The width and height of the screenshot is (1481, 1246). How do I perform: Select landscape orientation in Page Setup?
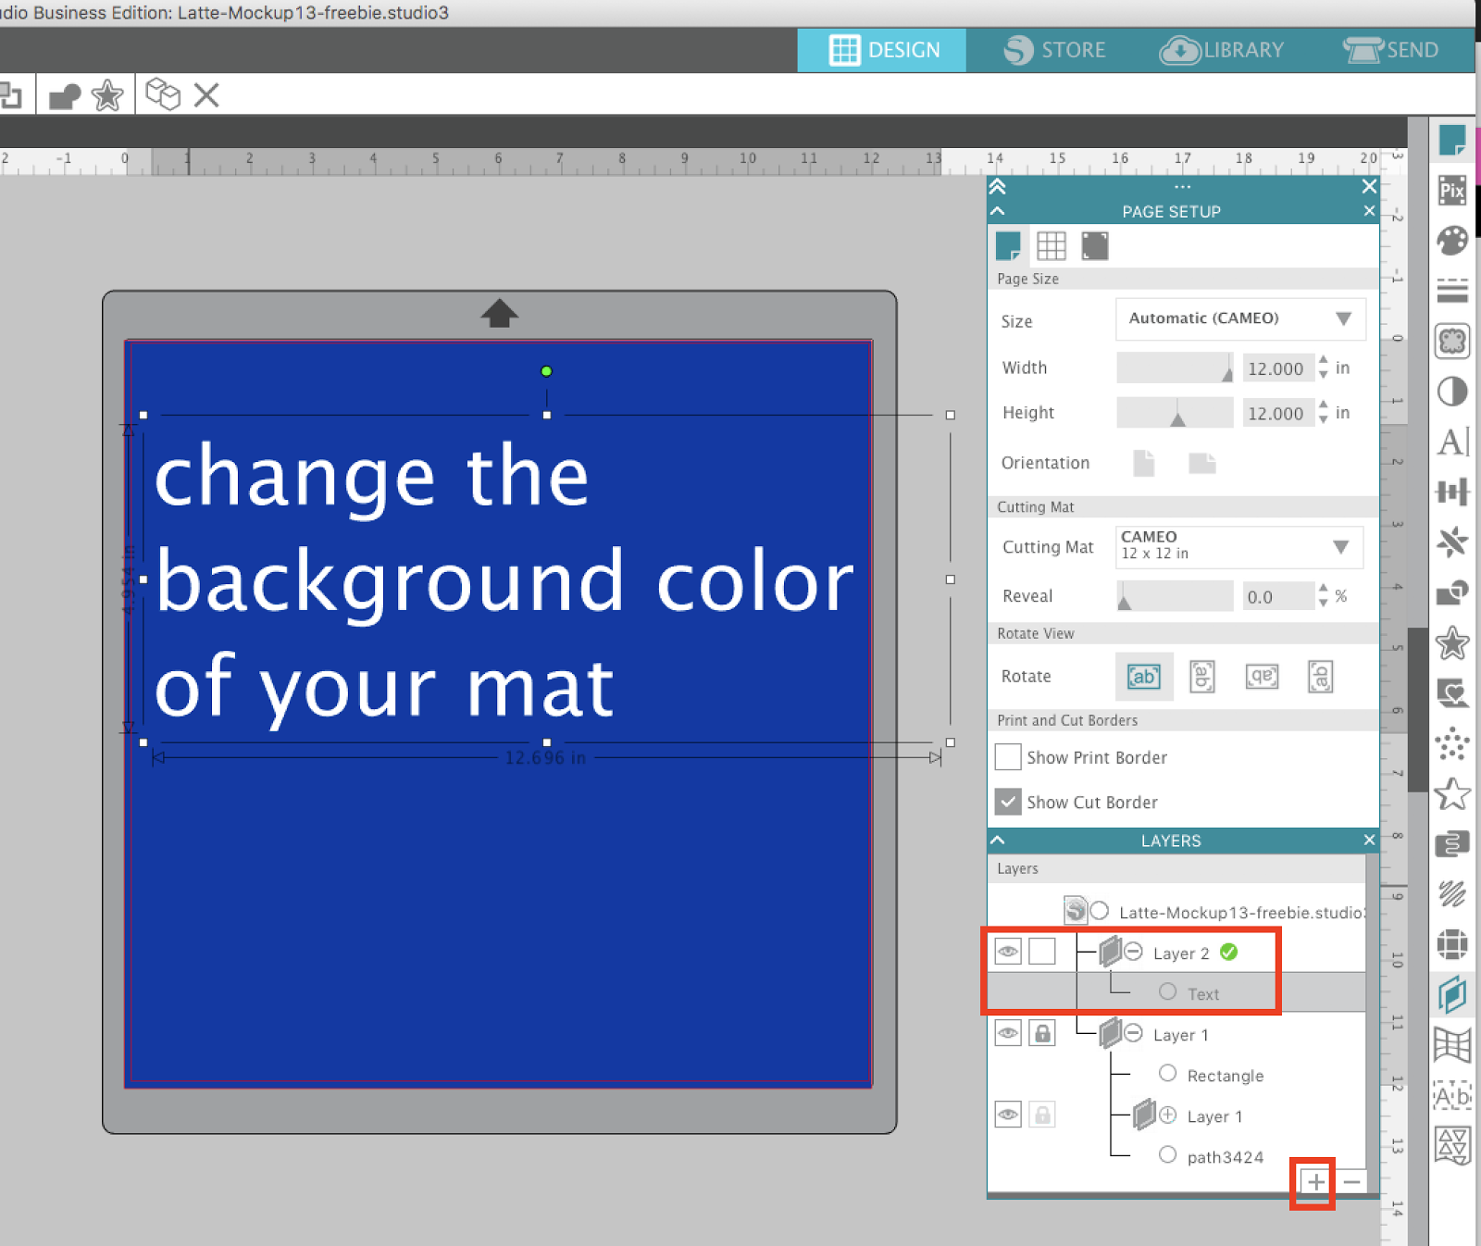[1201, 463]
